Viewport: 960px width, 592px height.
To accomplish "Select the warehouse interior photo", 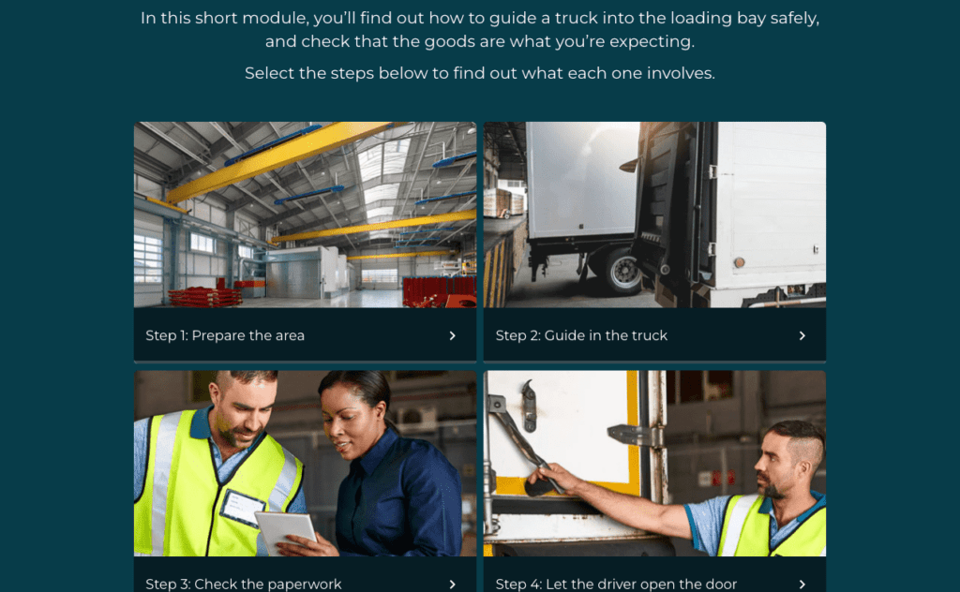I will (x=305, y=215).
